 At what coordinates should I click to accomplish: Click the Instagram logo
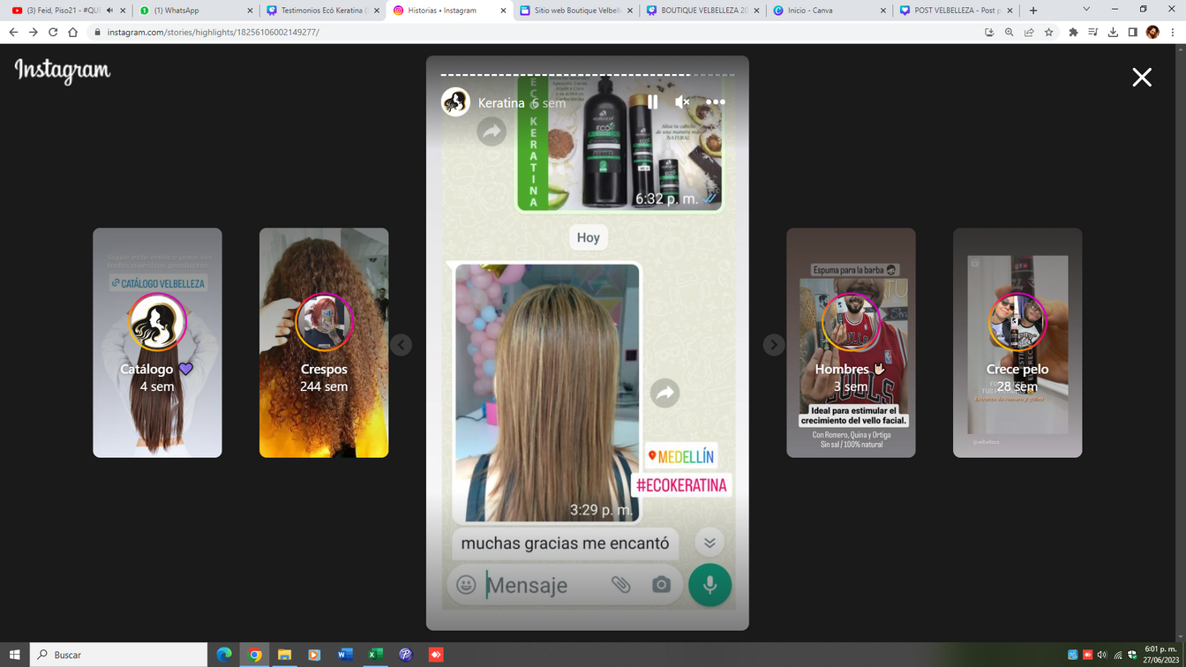63,71
